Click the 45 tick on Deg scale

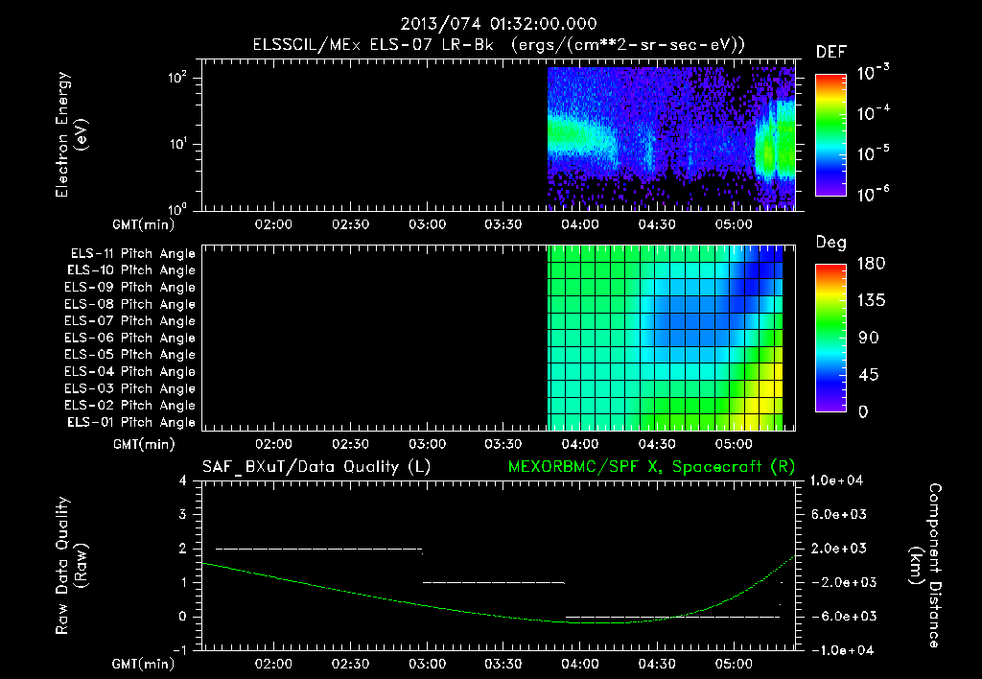click(869, 375)
